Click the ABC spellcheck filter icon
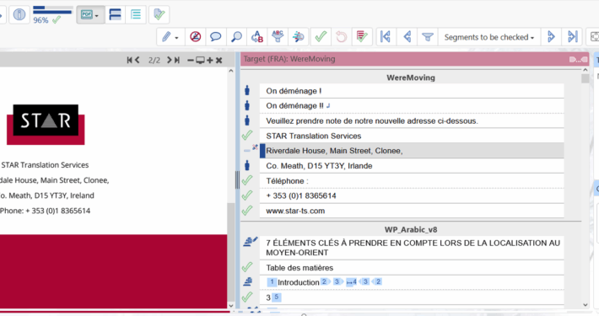599x316 pixels. point(278,37)
